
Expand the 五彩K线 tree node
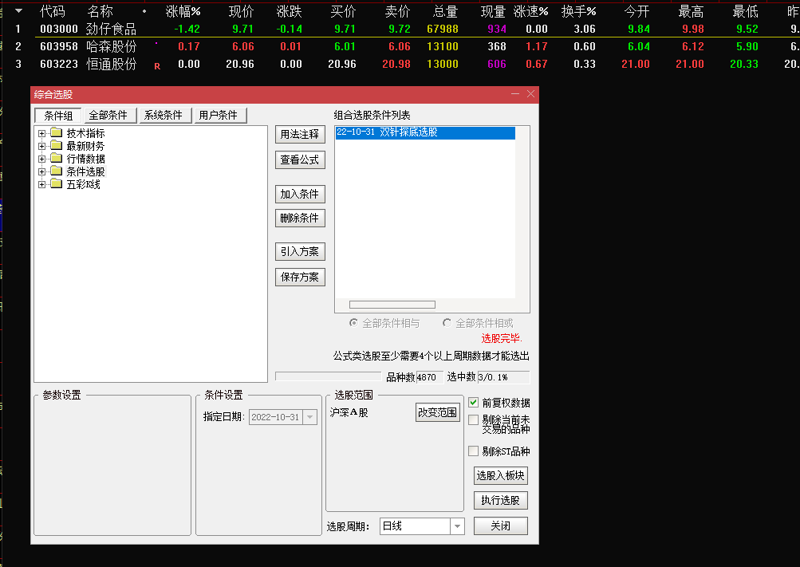[41, 183]
